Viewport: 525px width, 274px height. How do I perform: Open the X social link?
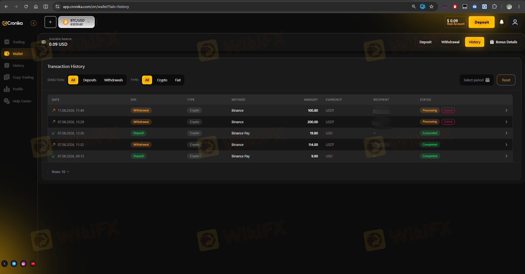(5, 264)
